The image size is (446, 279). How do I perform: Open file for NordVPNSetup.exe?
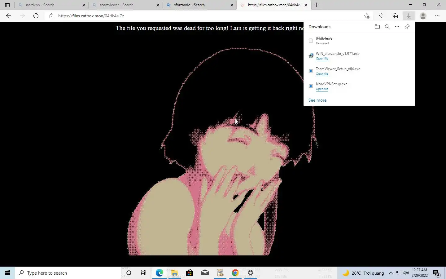coord(322,89)
